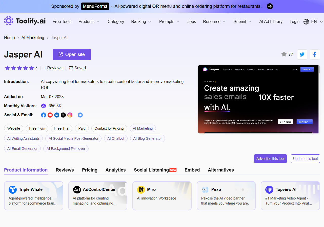This screenshot has width=324, height=227.
Task: Switch to the Embed tab
Action: pyautogui.click(x=192, y=170)
